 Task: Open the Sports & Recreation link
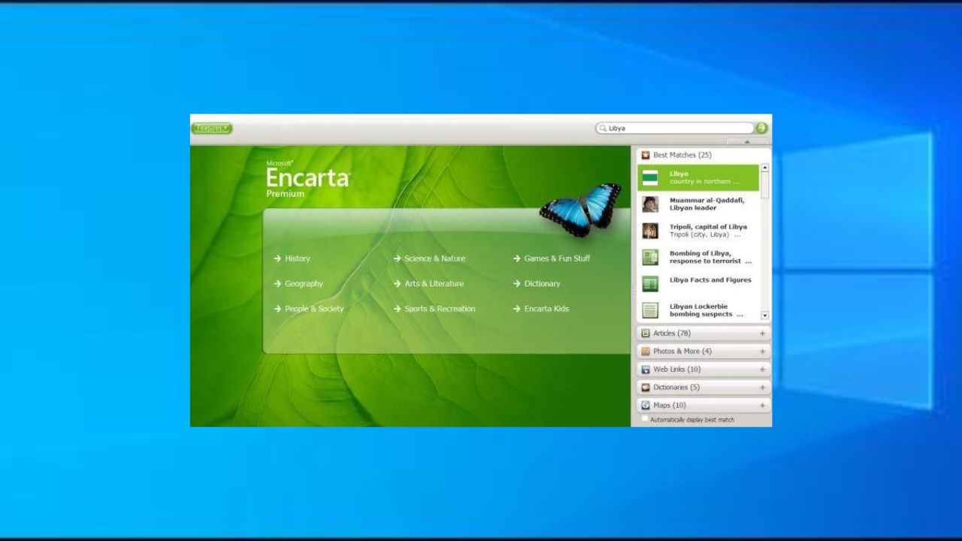(x=434, y=309)
